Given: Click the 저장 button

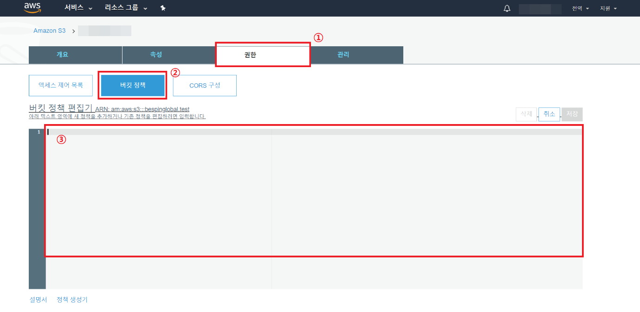Looking at the screenshot, I should [572, 114].
